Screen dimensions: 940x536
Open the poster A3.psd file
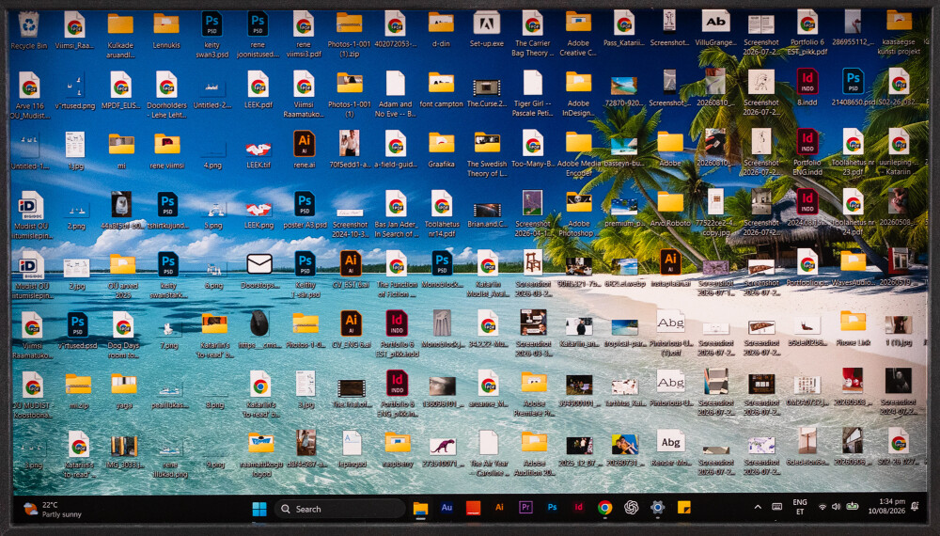[305, 204]
